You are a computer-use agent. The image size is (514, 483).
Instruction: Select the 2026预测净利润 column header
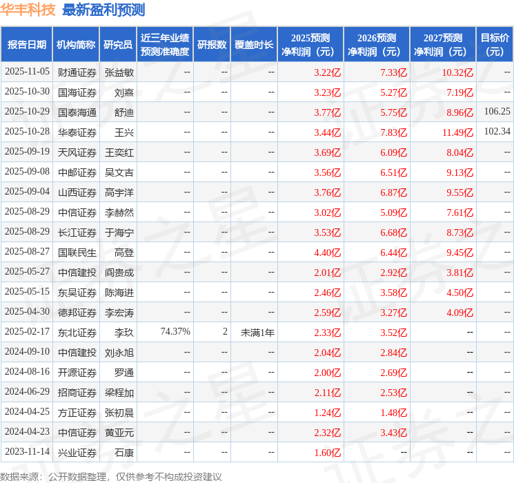(x=377, y=45)
